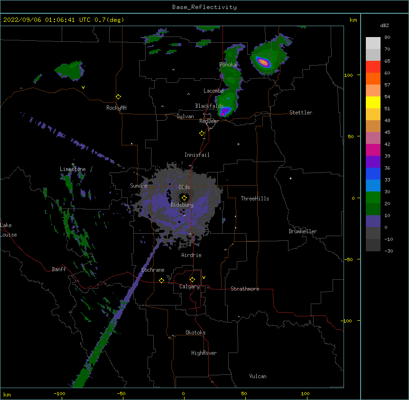The width and height of the screenshot is (409, 400).
Task: Click the Airdrie city label
Action: 192,255
